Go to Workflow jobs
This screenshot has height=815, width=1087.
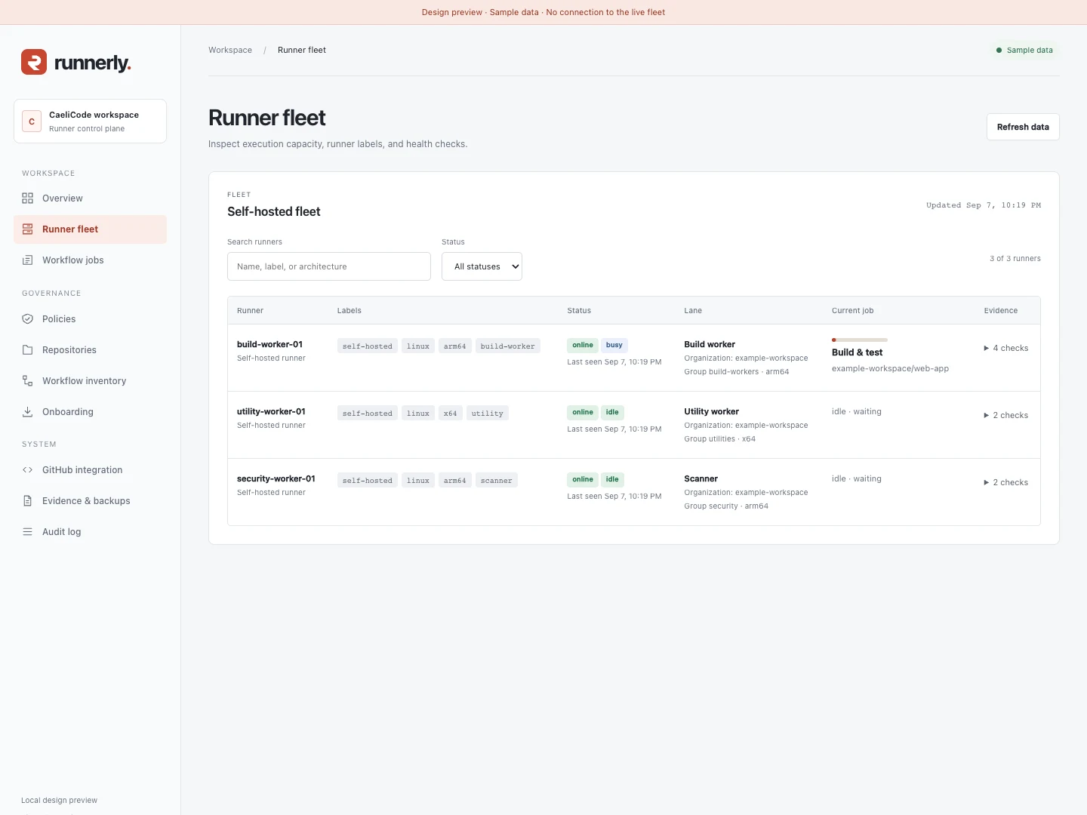click(90, 260)
